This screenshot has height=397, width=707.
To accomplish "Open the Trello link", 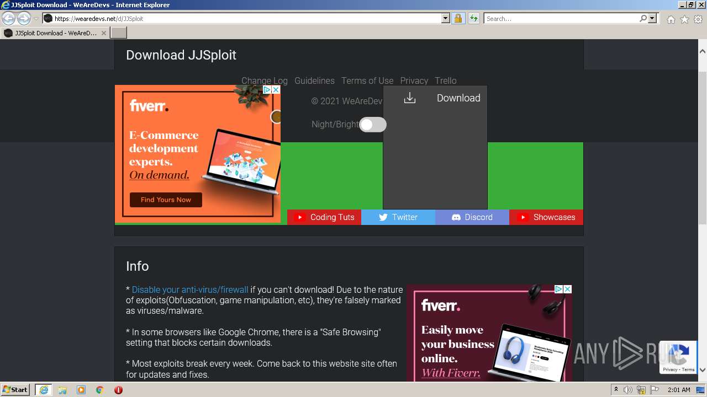I will coord(446,81).
